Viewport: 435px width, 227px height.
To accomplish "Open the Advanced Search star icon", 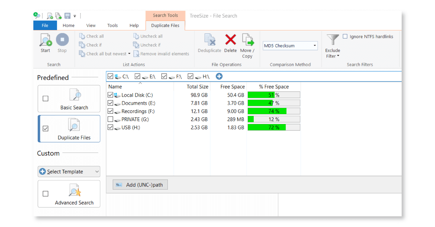I will 74,190.
